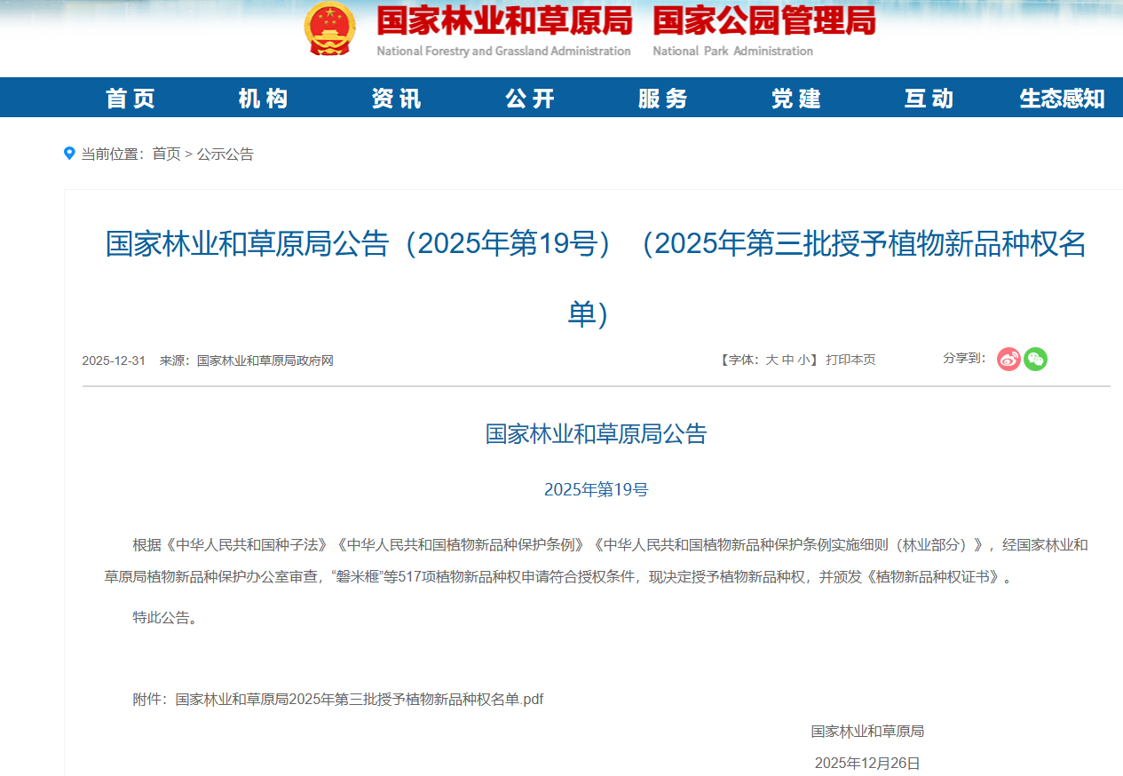This screenshot has height=776, width=1123.
Task: Click the national emblem logo
Action: [329, 29]
